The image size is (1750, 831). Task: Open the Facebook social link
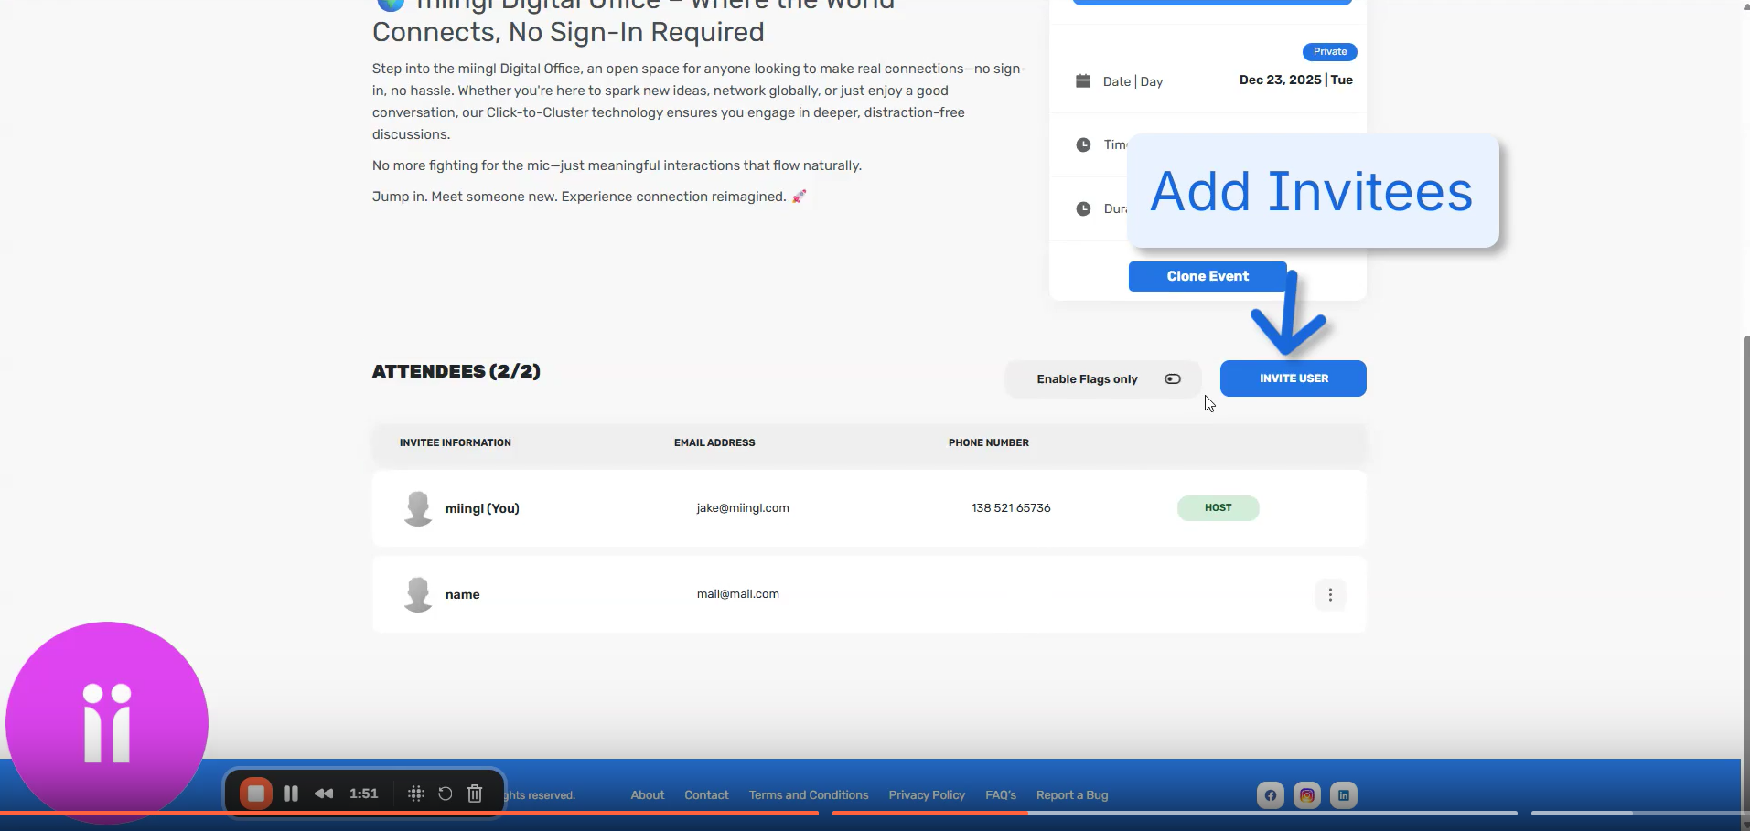pyautogui.click(x=1270, y=795)
